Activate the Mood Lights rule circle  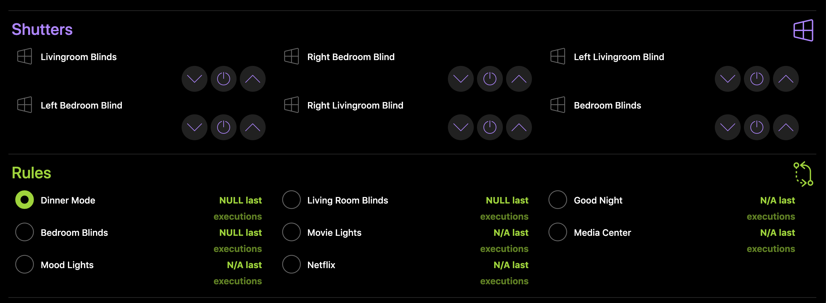tap(25, 265)
